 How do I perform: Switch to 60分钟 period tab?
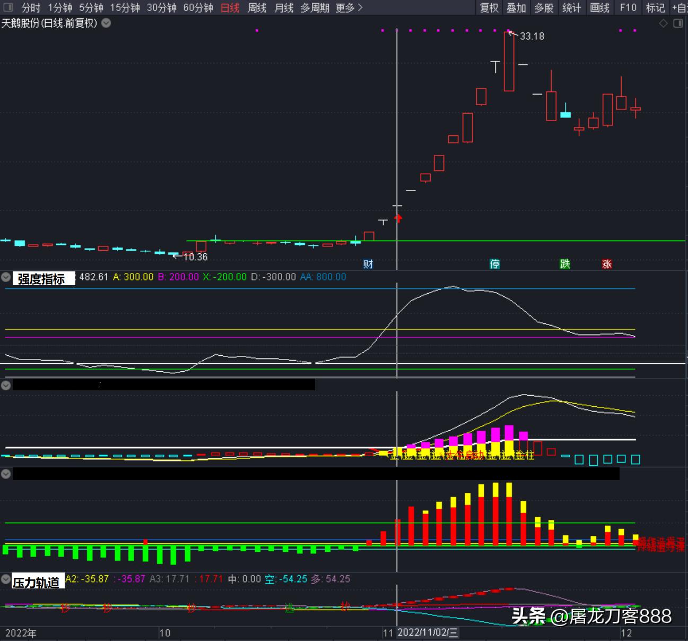(x=198, y=7)
